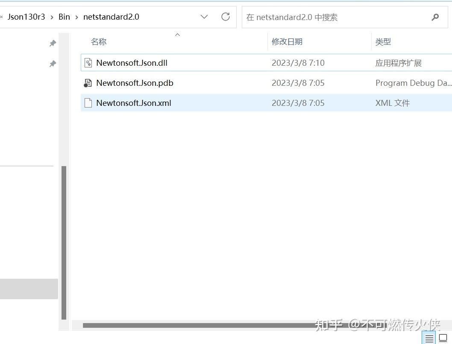This screenshot has width=452, height=344.
Task: Click the Newtonsoft.Json.pdb debug file icon
Action: [88, 82]
